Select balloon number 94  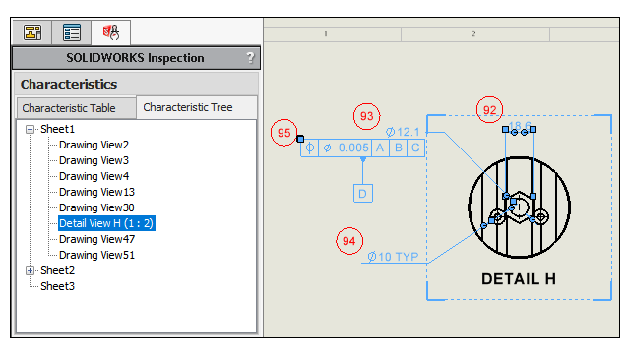pyautogui.click(x=349, y=241)
